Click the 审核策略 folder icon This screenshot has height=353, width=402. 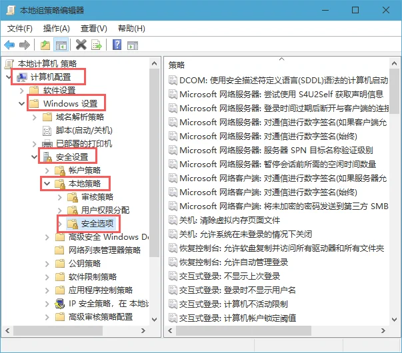pyautogui.click(x=72, y=197)
